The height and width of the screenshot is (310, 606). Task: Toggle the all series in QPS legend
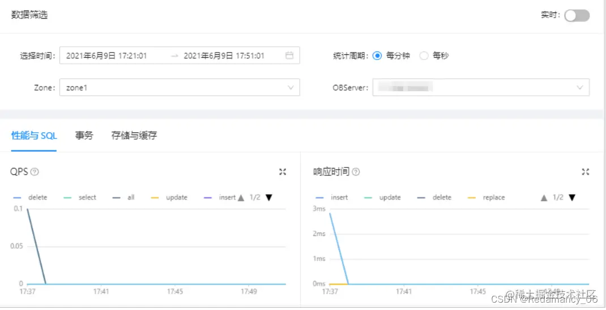(123, 197)
